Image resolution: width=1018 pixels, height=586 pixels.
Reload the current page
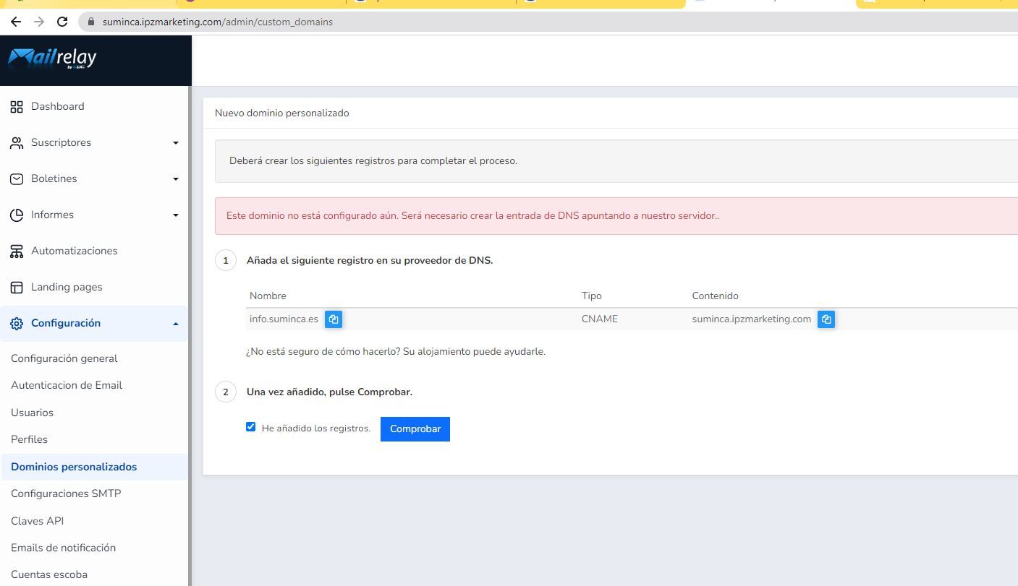[x=62, y=22]
